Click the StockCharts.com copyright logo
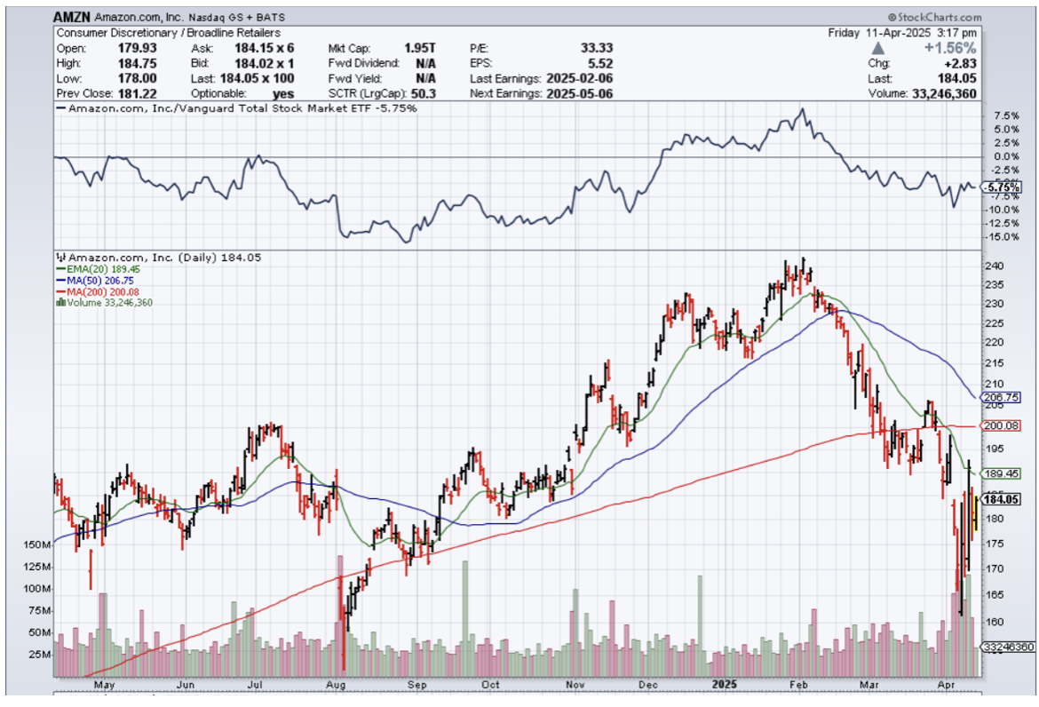The width and height of the screenshot is (1039, 707). [933, 17]
